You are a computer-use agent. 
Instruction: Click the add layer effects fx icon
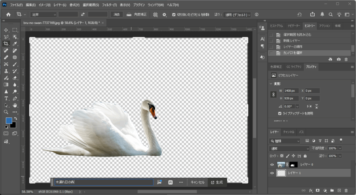pos(311,190)
